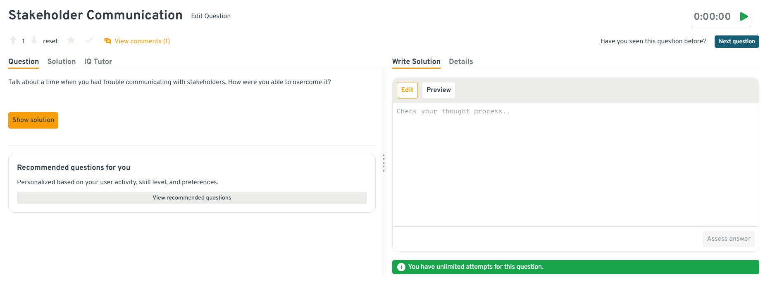Select the Edit mode button
The height and width of the screenshot is (291, 770).
pos(407,90)
